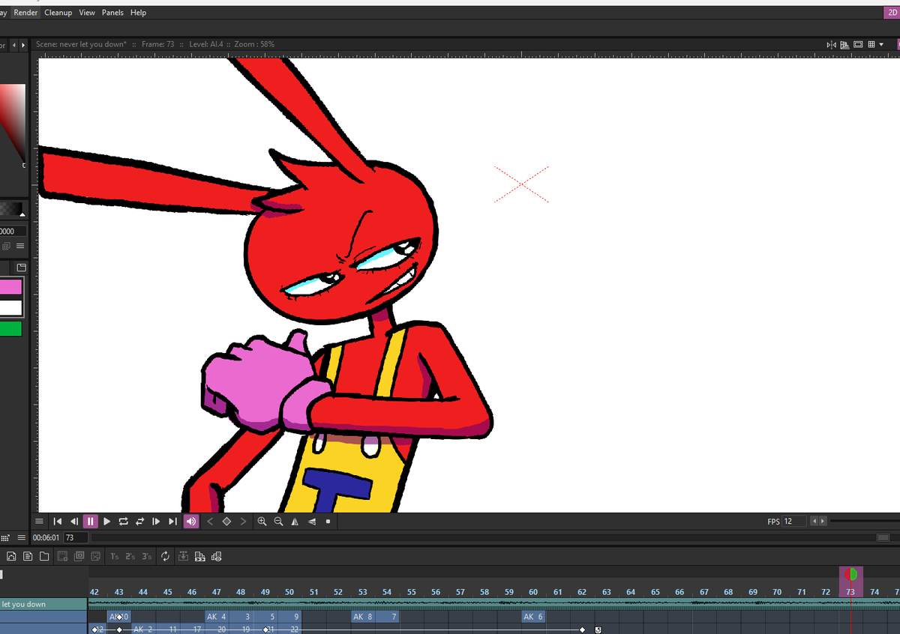Click the new scene memo icon
Screen dimensions: 900x634
(11, 556)
